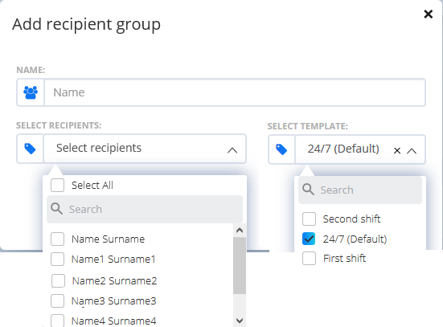Focus the recipients Search field
This screenshot has width=443, height=327.
(x=145, y=209)
